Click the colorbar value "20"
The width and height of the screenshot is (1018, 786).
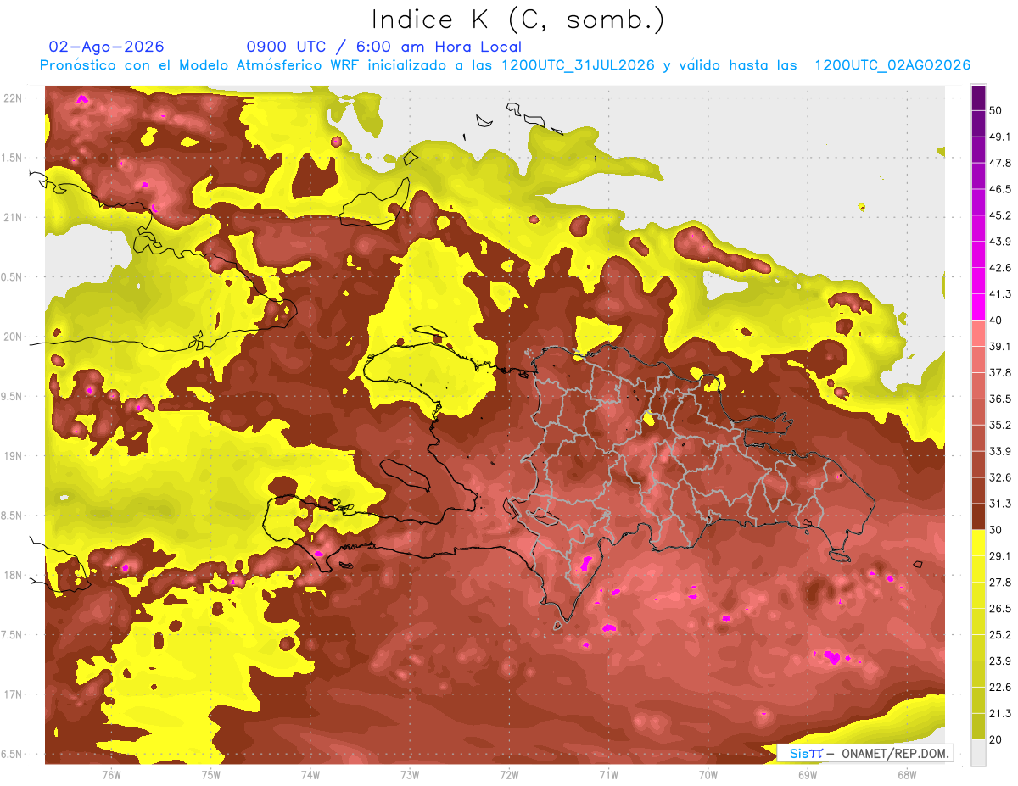click(x=996, y=739)
